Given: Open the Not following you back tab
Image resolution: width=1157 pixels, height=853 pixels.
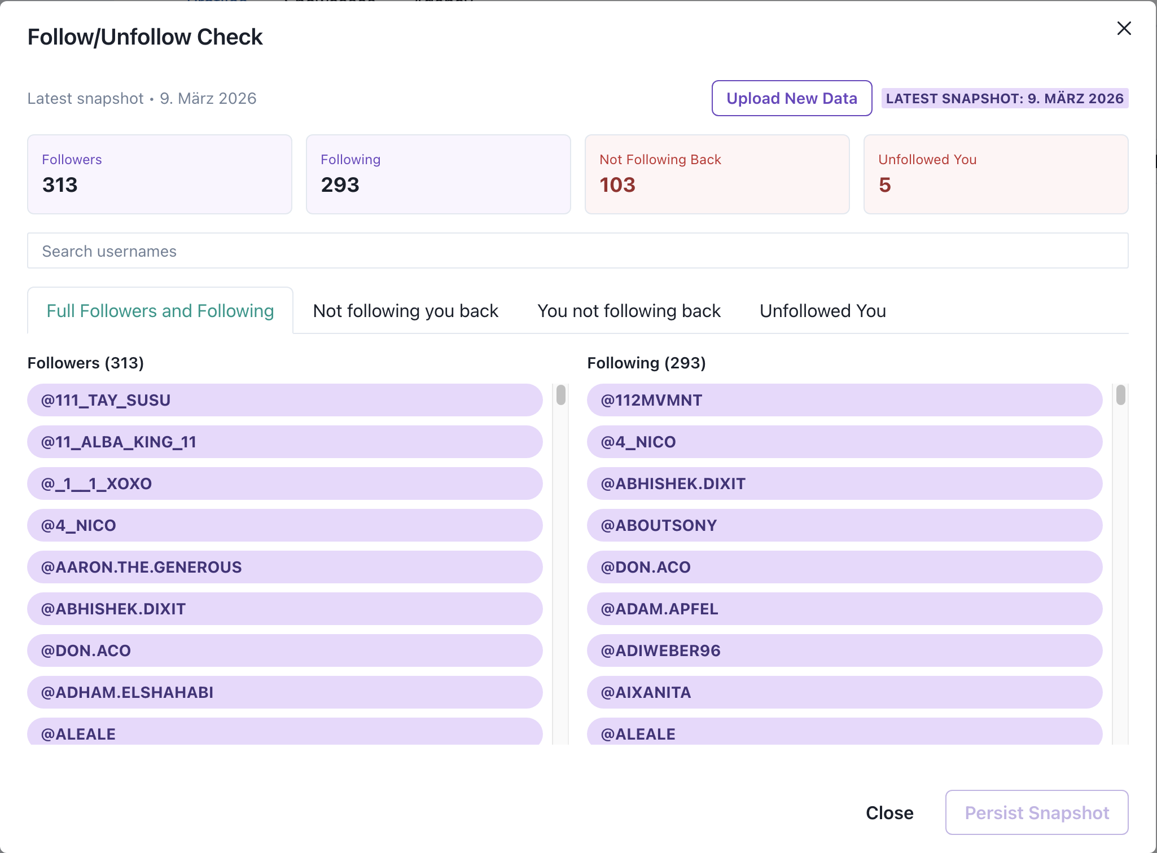Looking at the screenshot, I should [406, 311].
